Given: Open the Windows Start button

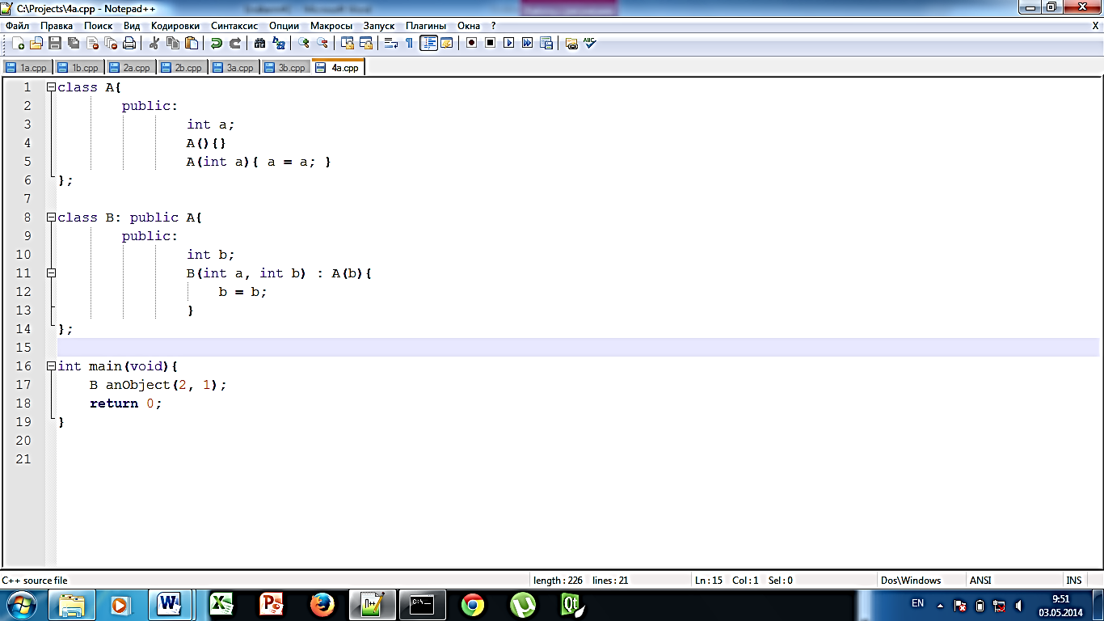Looking at the screenshot, I should coord(21,604).
